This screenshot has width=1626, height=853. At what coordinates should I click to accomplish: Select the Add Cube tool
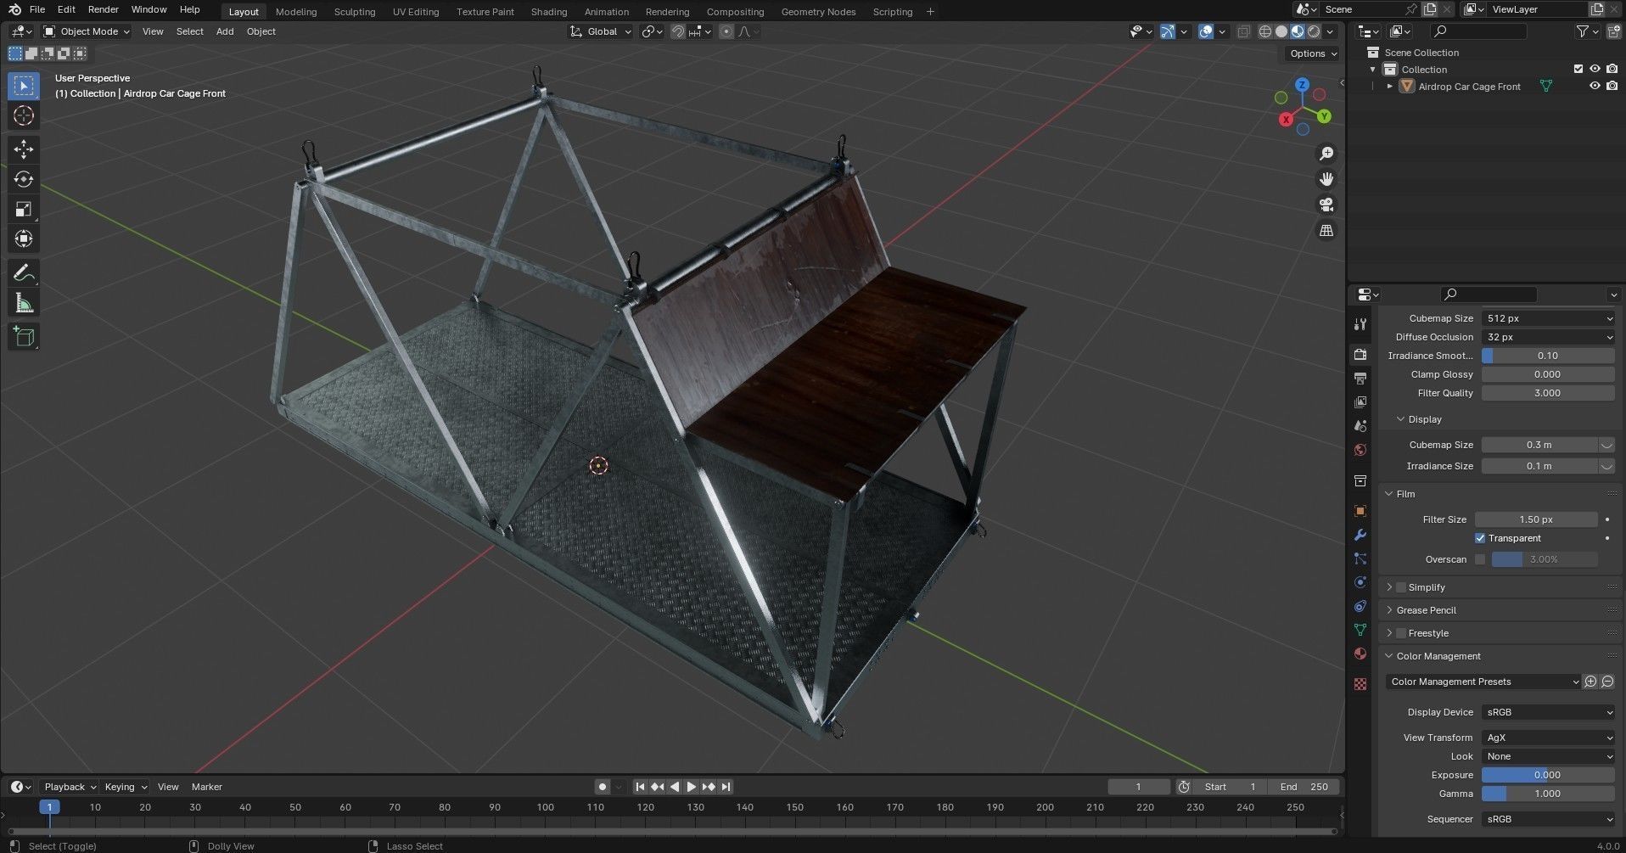[24, 337]
